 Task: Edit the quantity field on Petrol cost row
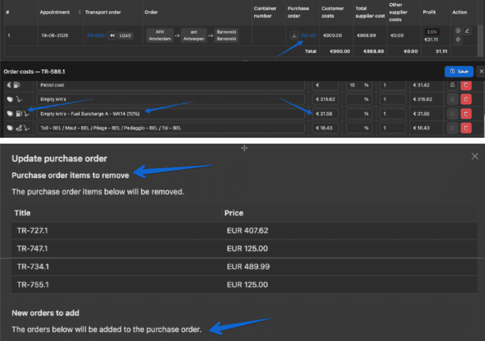click(393, 85)
